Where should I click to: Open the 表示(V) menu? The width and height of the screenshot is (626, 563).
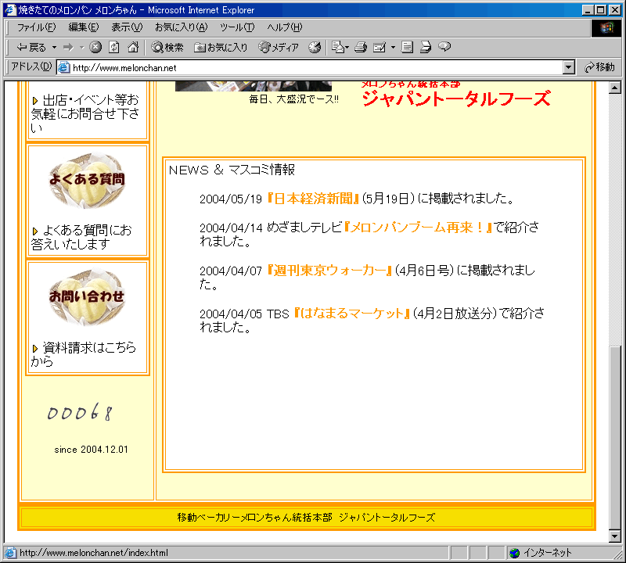click(x=127, y=27)
